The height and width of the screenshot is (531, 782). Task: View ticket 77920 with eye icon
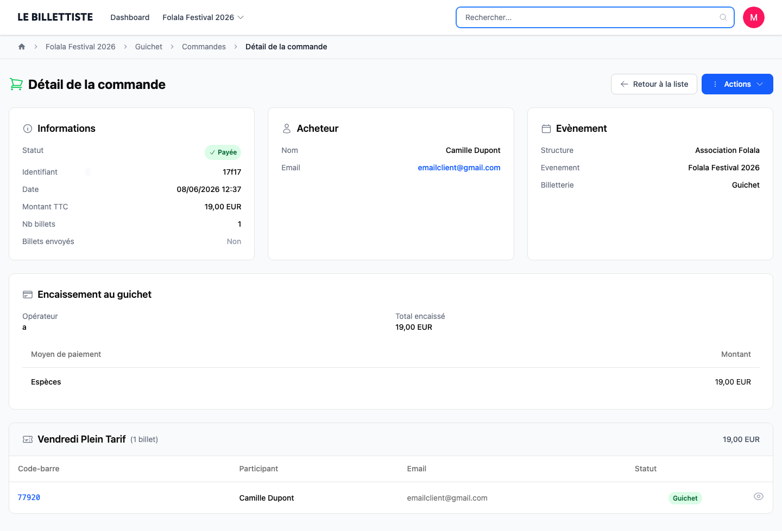(x=759, y=496)
